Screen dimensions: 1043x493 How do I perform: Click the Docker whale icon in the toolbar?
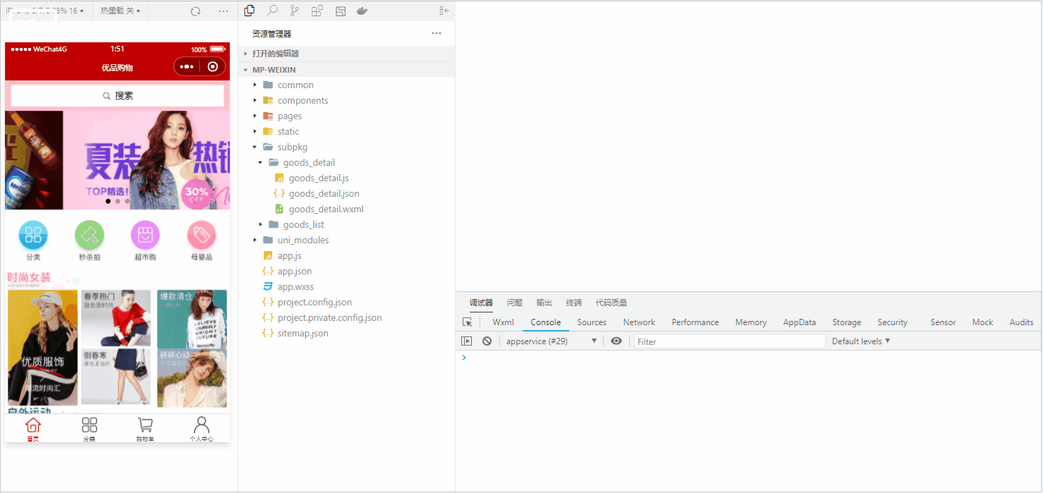click(x=362, y=11)
